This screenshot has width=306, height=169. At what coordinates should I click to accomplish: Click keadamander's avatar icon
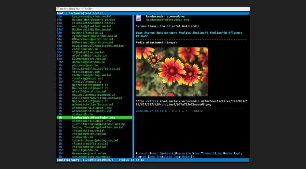tap(138, 18)
